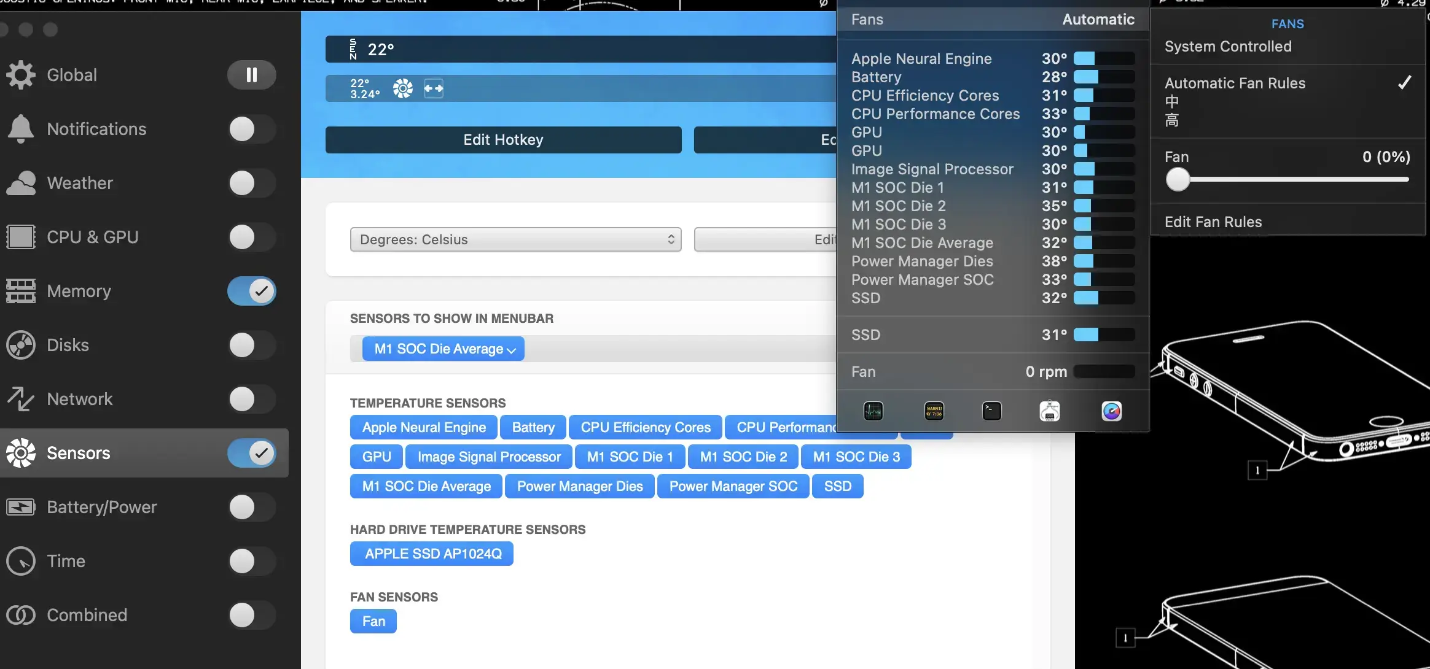
Task: Click the fan wheel icon in the blue preview bar
Action: [402, 88]
